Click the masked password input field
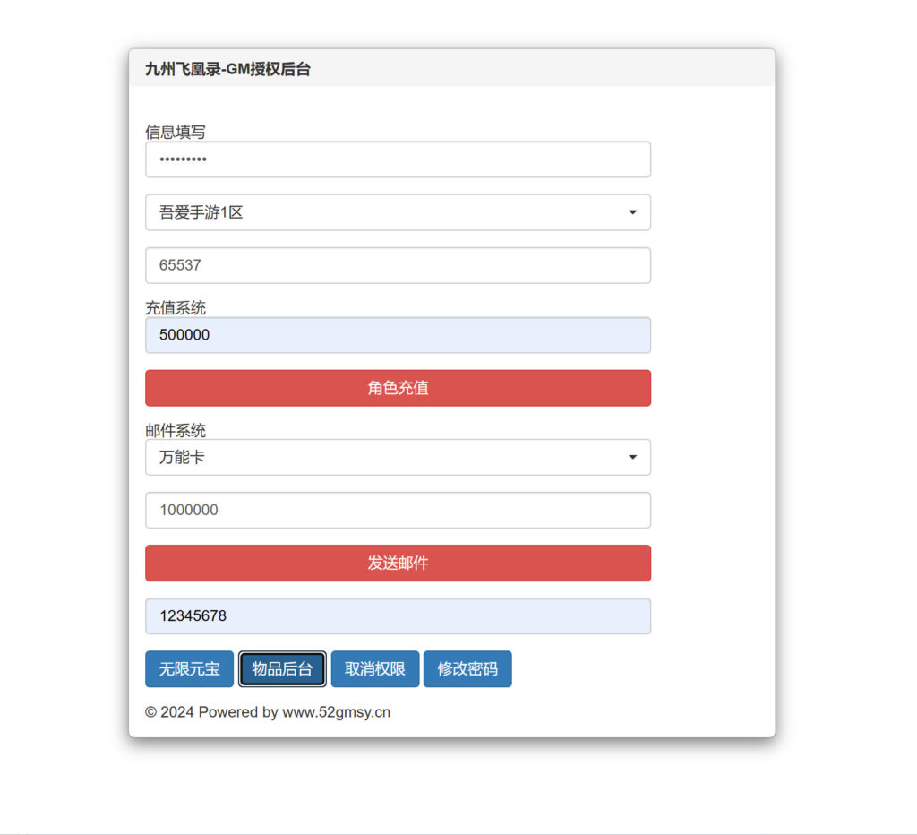The image size is (917, 835). [398, 159]
